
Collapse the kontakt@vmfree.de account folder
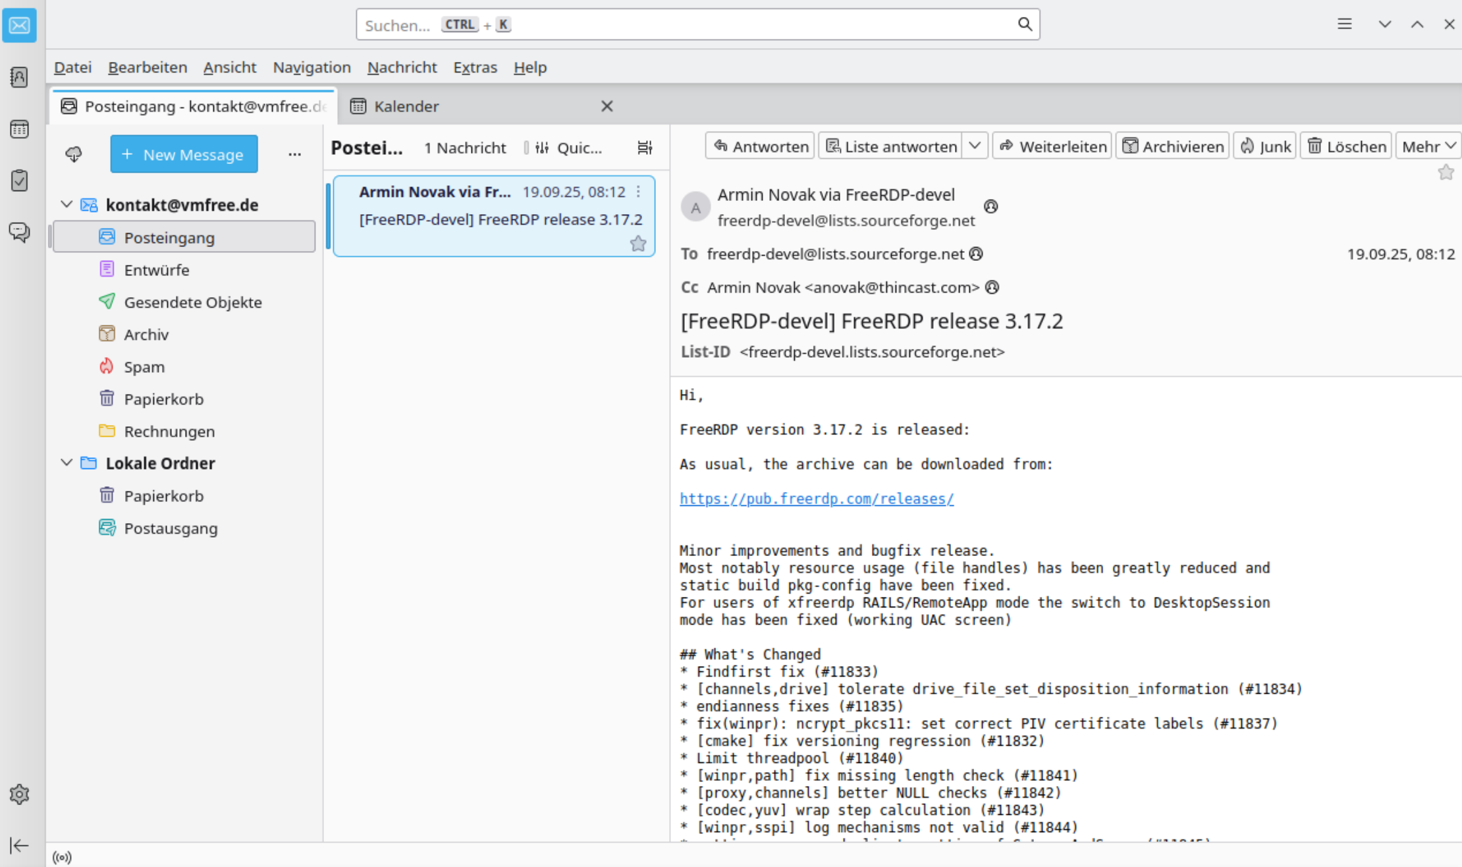[66, 204]
